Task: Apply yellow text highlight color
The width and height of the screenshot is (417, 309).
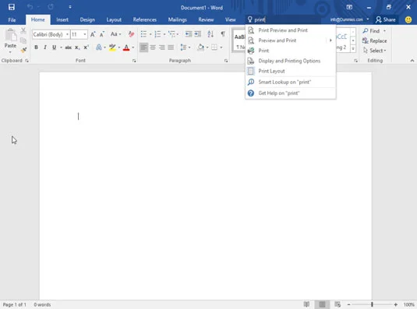Action: [x=112, y=47]
